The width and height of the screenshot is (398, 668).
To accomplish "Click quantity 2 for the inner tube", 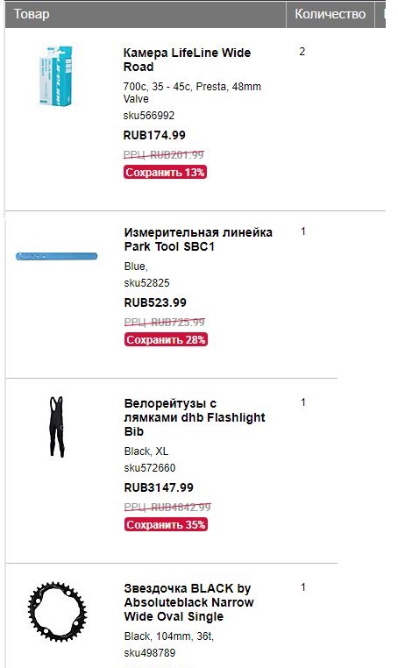I will point(302,52).
